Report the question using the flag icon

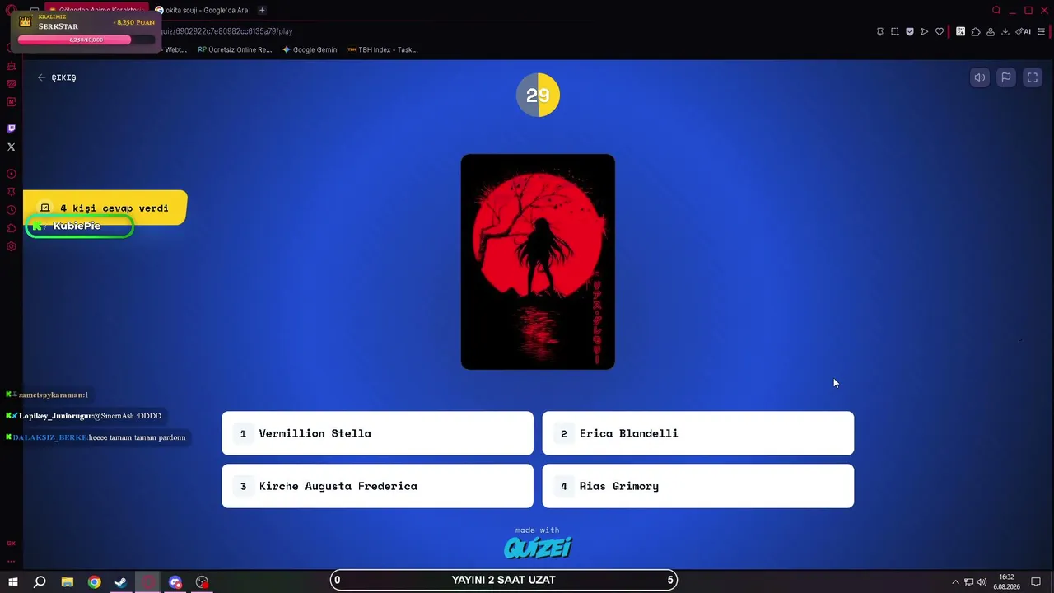coord(1006,77)
